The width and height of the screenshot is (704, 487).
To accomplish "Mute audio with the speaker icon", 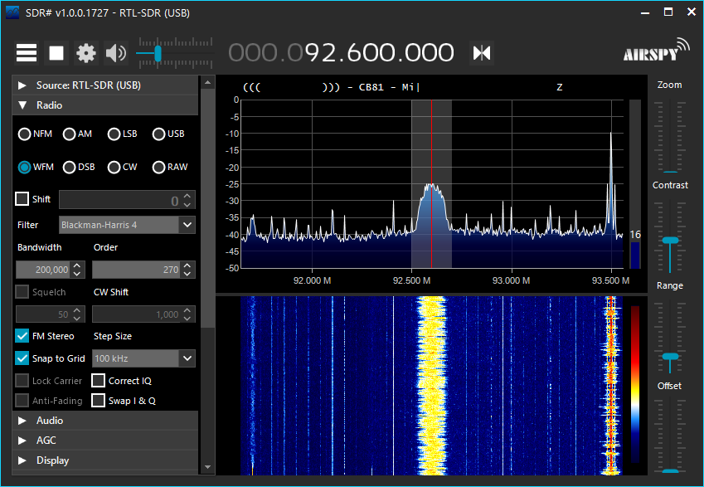I will point(115,53).
